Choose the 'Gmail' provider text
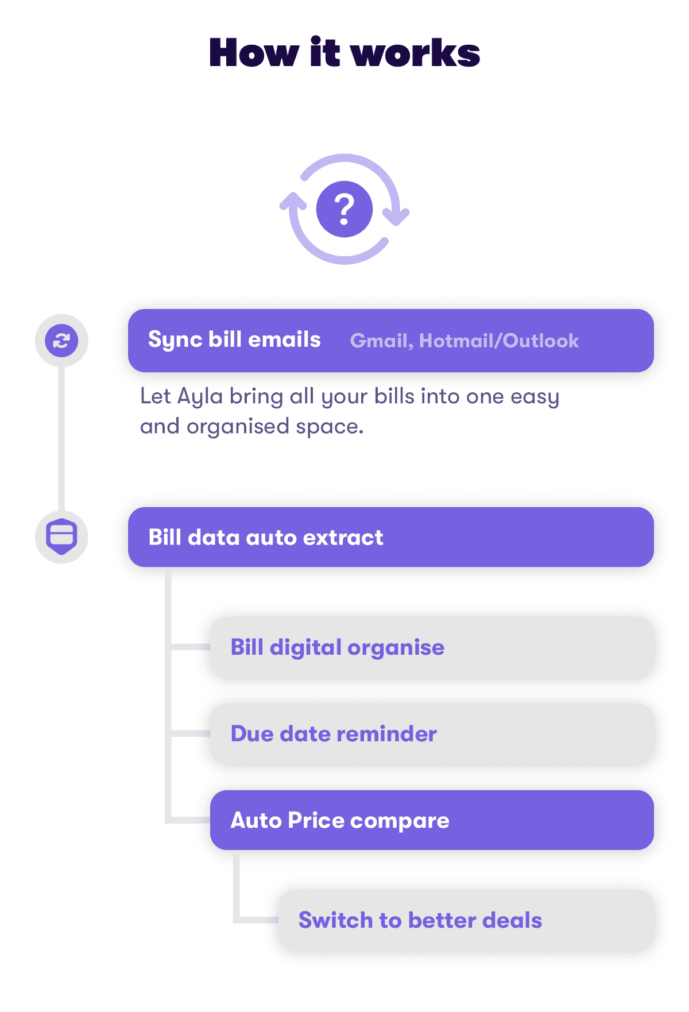Viewport: 689px width, 1012px height. pos(381,341)
